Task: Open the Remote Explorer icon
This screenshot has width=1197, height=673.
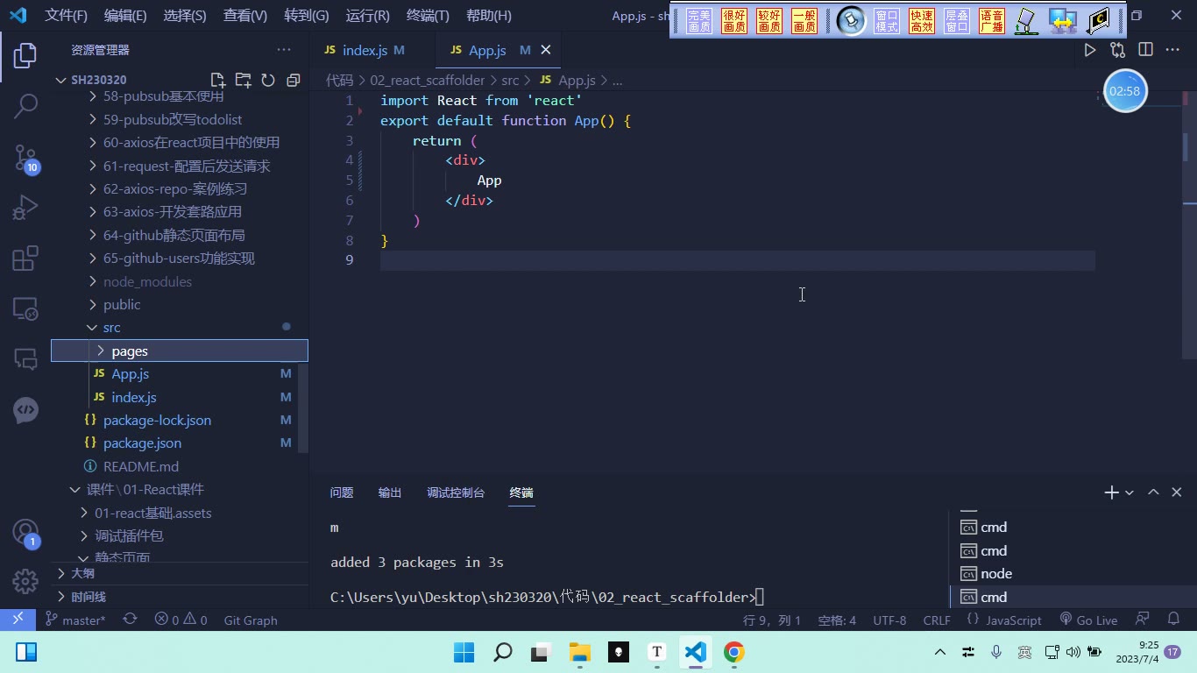Action: click(x=25, y=308)
